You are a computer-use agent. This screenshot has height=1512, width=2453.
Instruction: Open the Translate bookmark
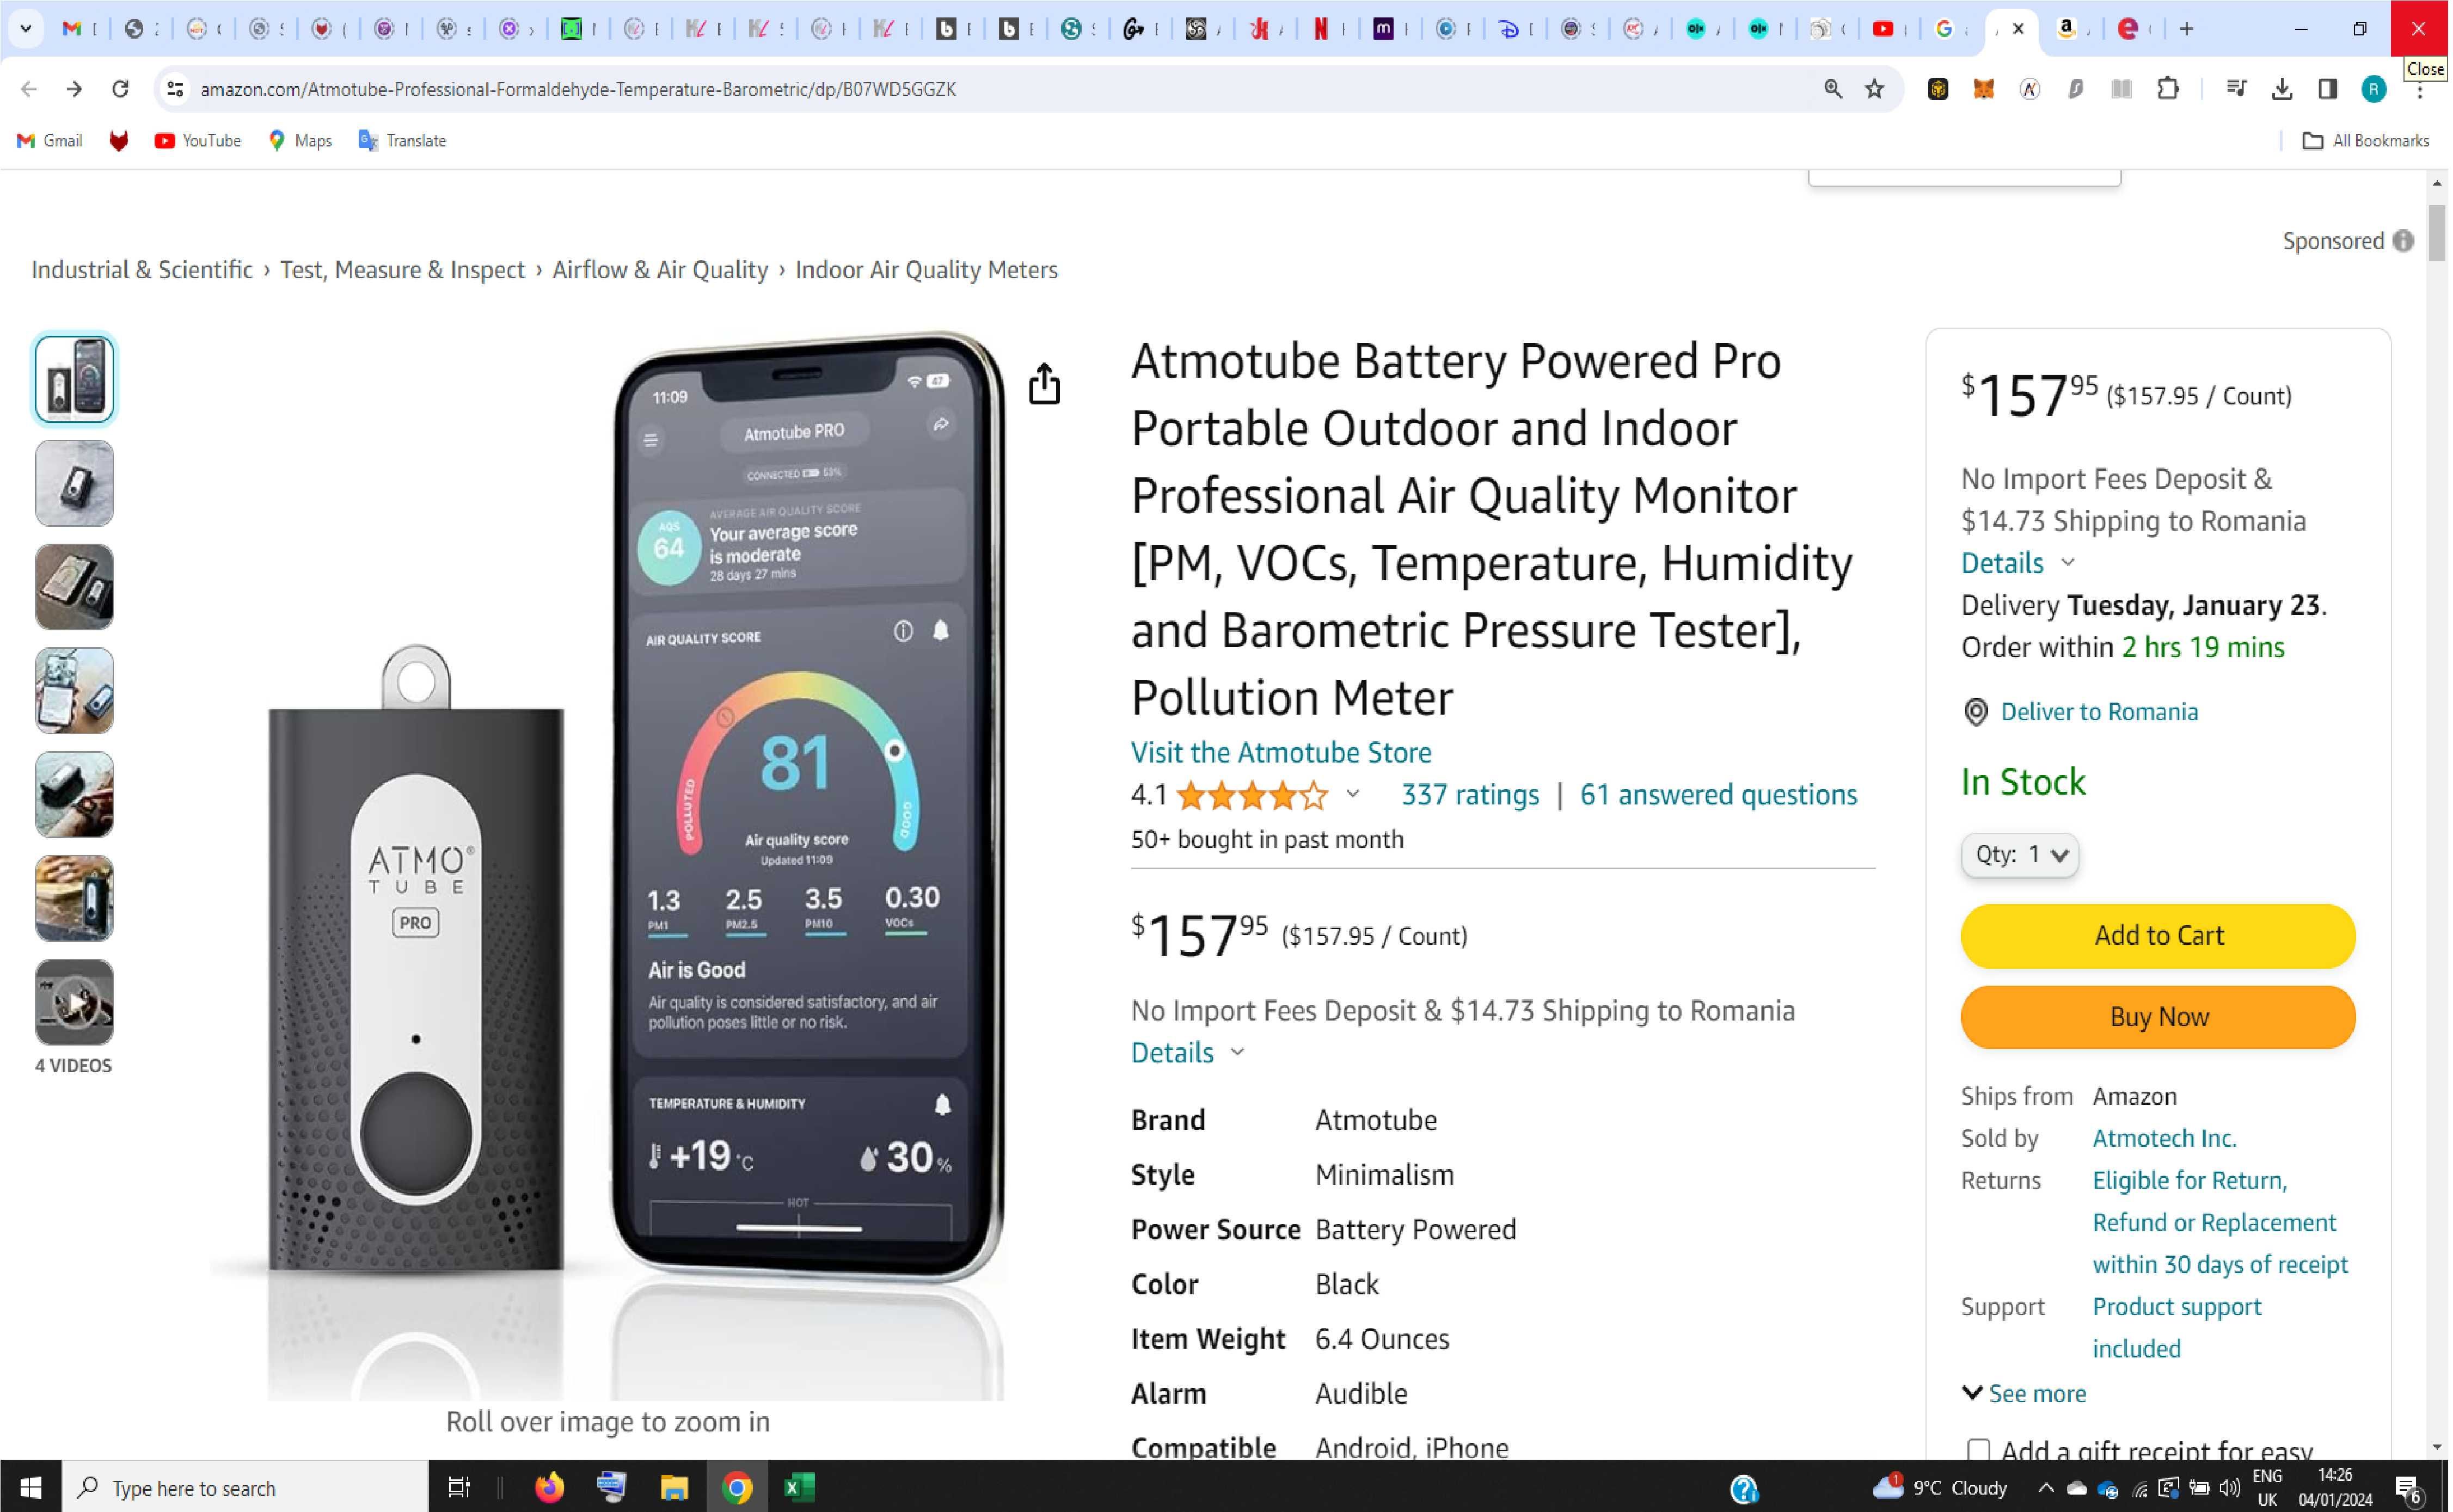click(402, 141)
